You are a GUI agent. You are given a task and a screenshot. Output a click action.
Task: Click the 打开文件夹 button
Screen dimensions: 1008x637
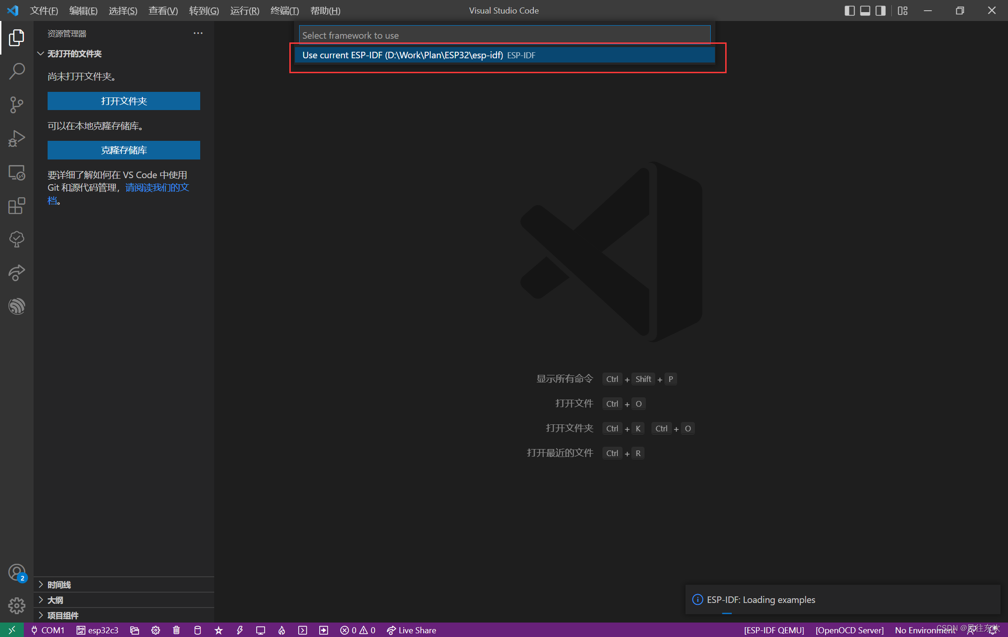tap(124, 101)
